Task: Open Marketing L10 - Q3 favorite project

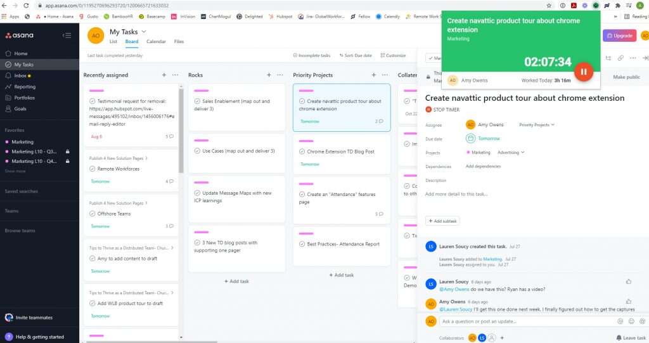Action: click(x=34, y=152)
